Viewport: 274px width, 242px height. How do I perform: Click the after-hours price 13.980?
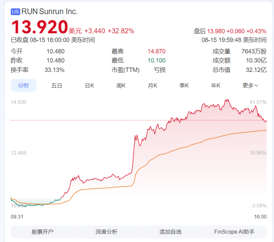(x=216, y=31)
